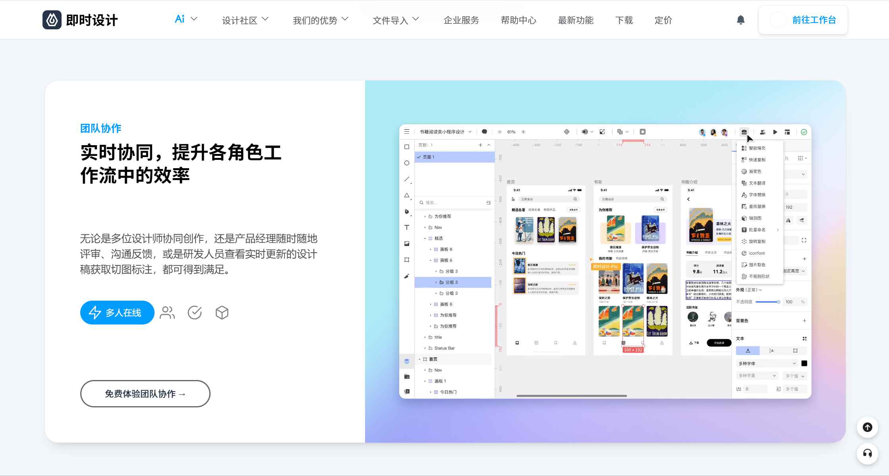Screen dimensions: 889x476
Task: Select the text auto-height toggle icon
Action: 771,351
